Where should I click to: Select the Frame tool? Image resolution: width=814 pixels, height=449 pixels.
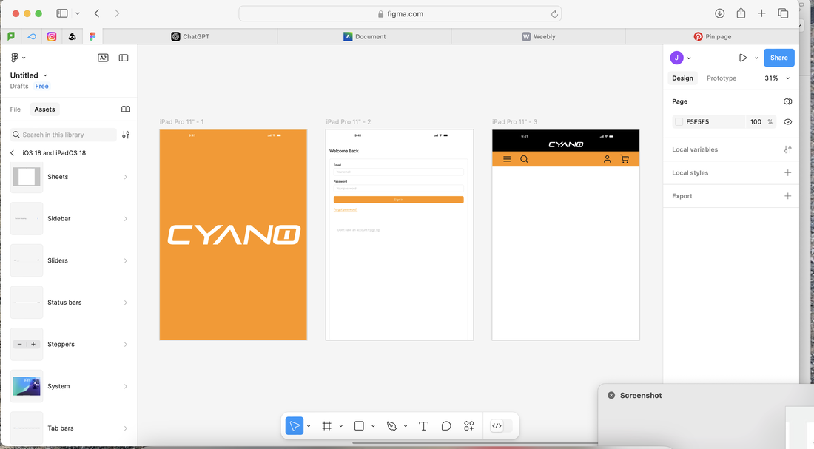(x=326, y=426)
